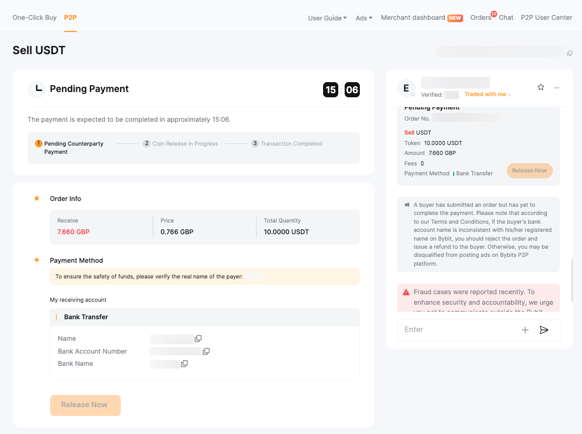Go to P2P User Center
Image resolution: width=582 pixels, height=434 pixels.
point(546,17)
